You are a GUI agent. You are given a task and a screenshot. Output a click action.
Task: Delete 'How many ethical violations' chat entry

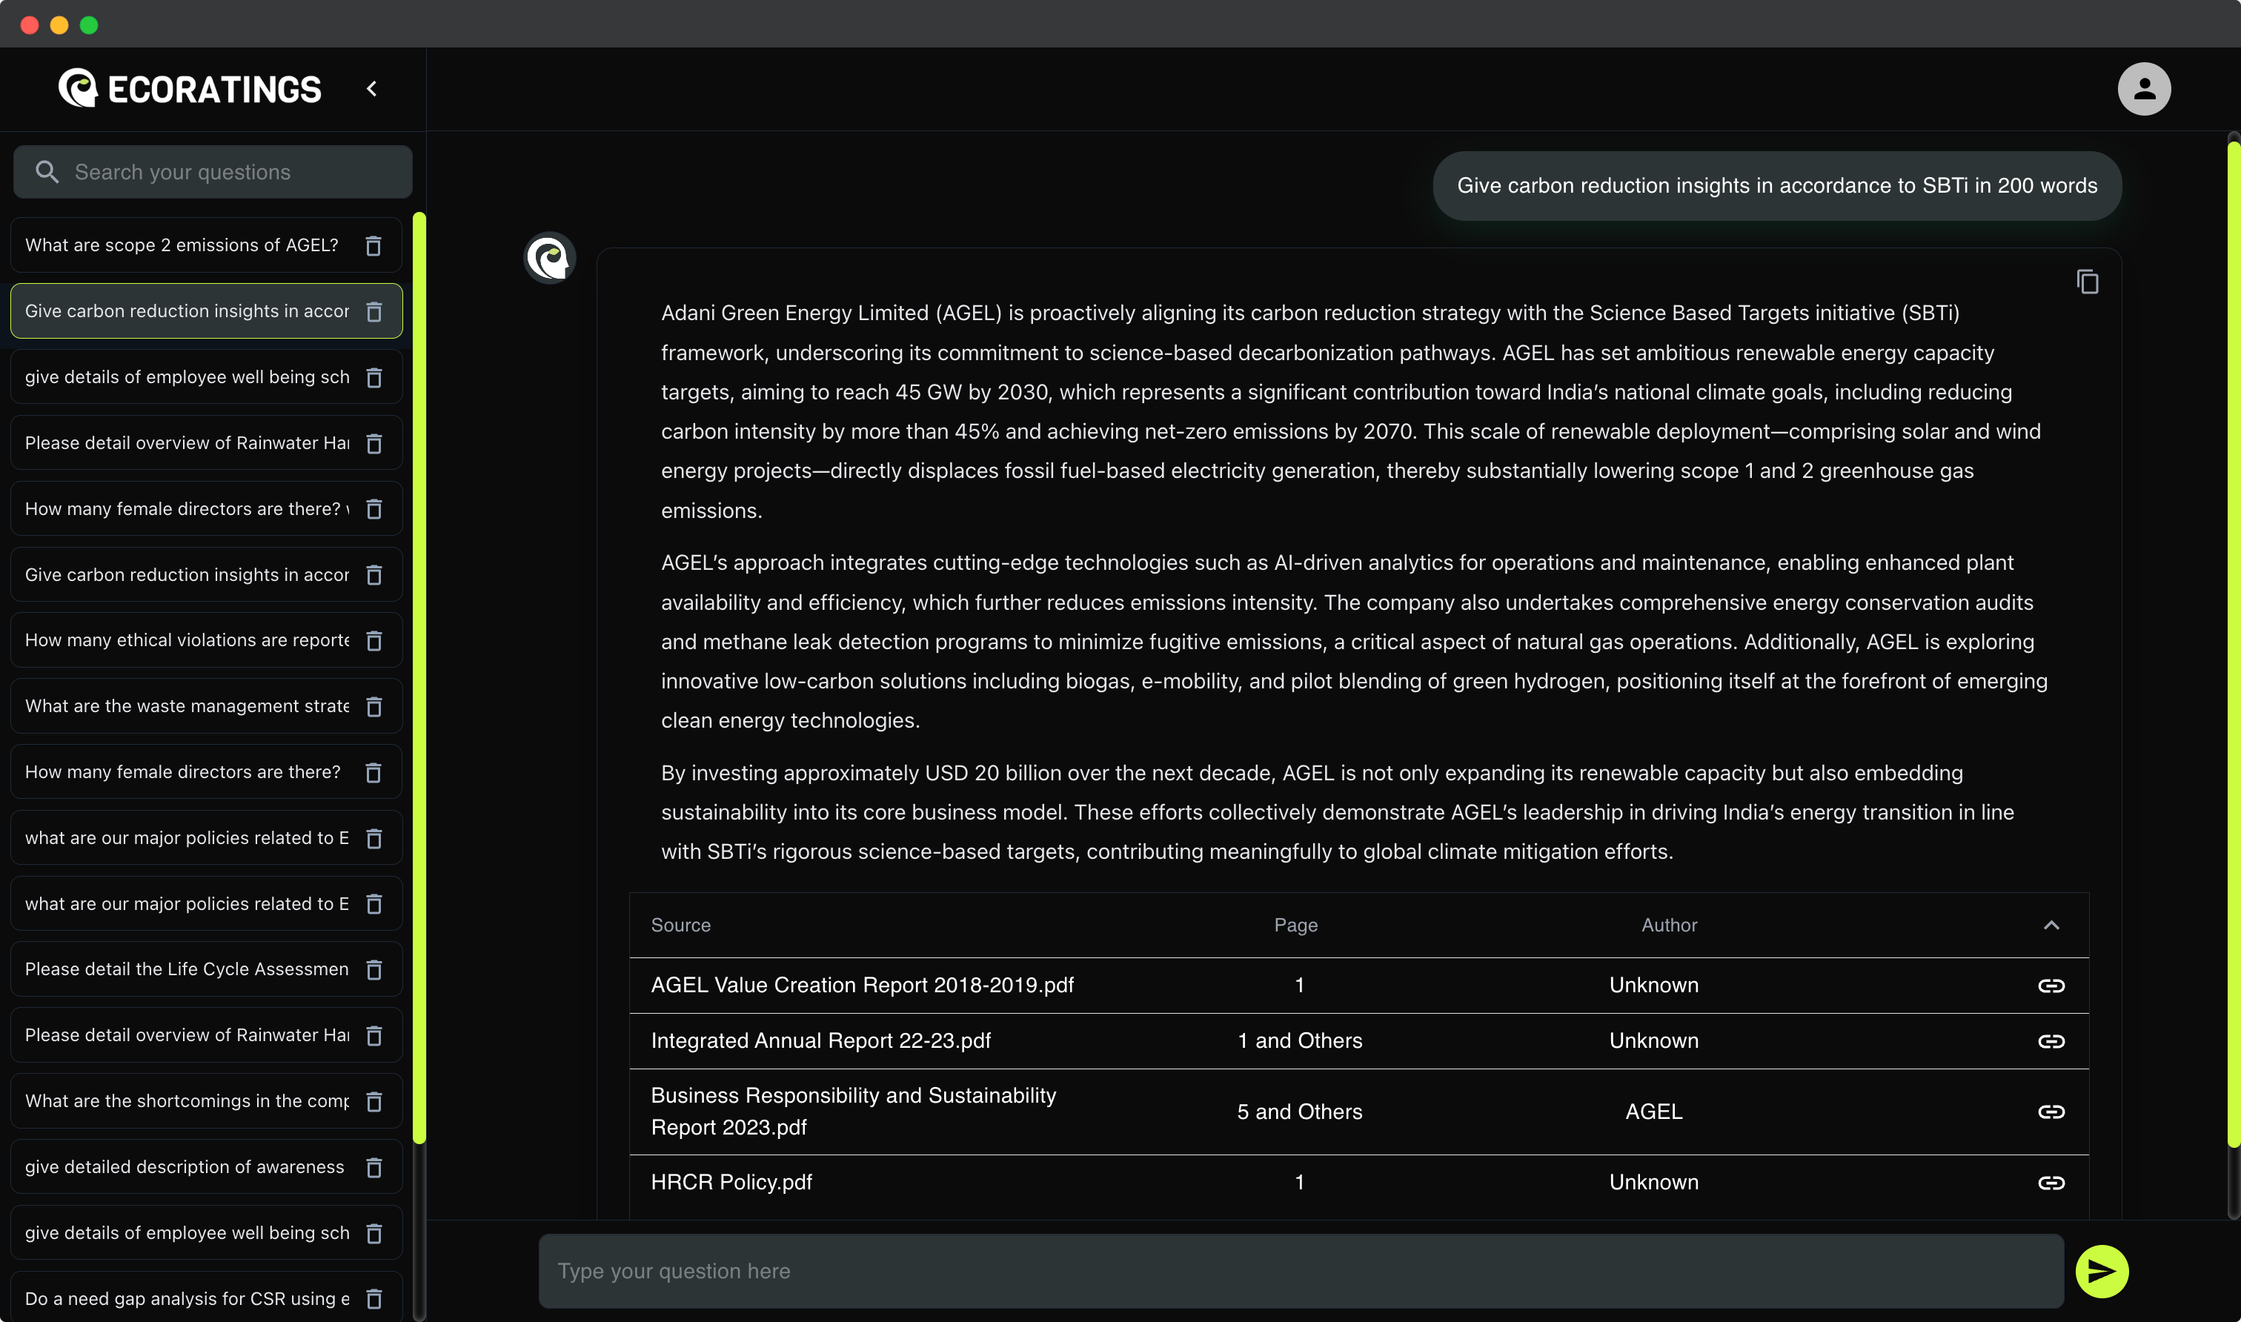coord(374,640)
